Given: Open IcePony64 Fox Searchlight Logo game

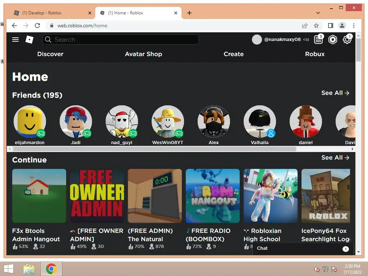Looking at the screenshot, I should (326, 196).
